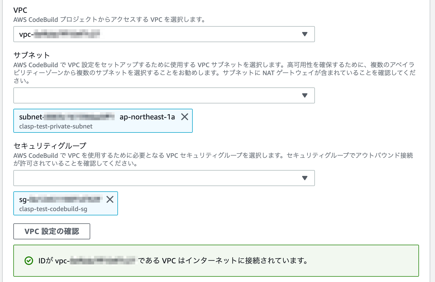Click the green success checkmark icon

tap(29, 261)
